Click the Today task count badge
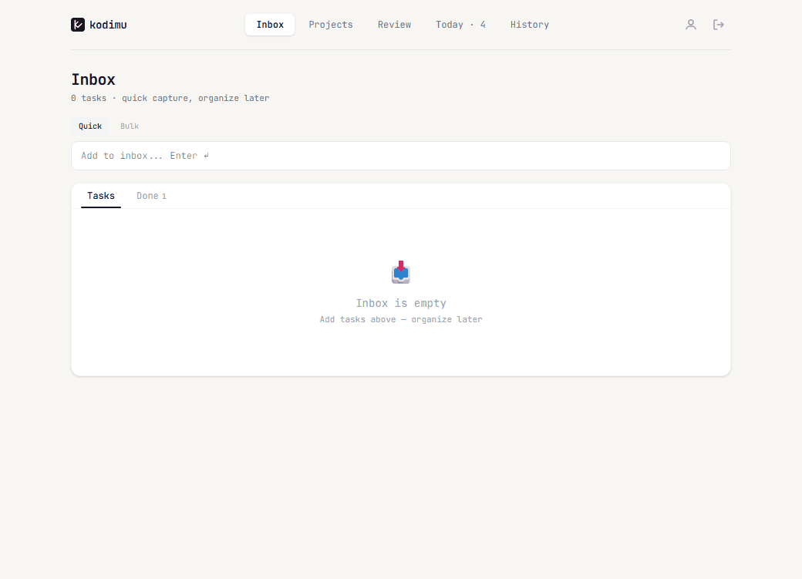This screenshot has width=802, height=579. tap(483, 24)
